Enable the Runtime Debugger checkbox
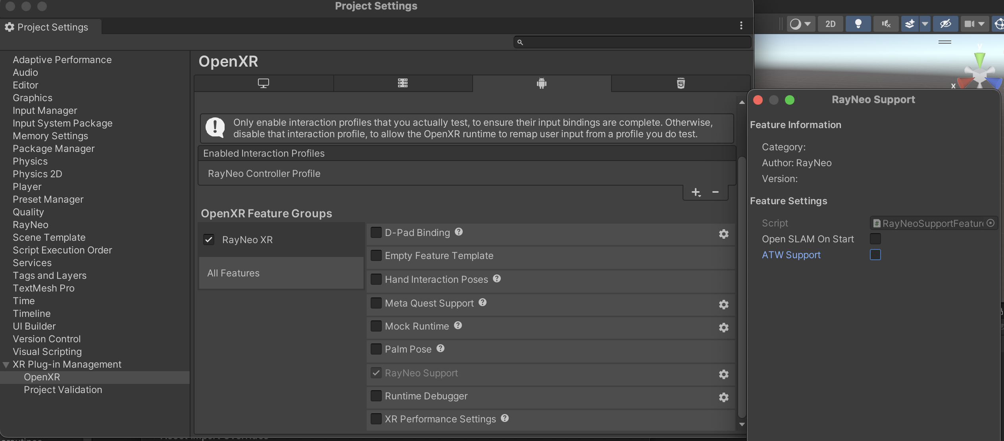The height and width of the screenshot is (441, 1004). click(x=376, y=396)
